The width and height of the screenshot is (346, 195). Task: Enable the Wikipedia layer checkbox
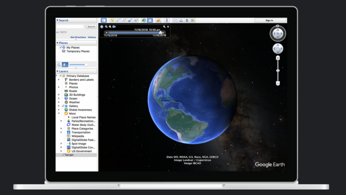tap(65, 136)
